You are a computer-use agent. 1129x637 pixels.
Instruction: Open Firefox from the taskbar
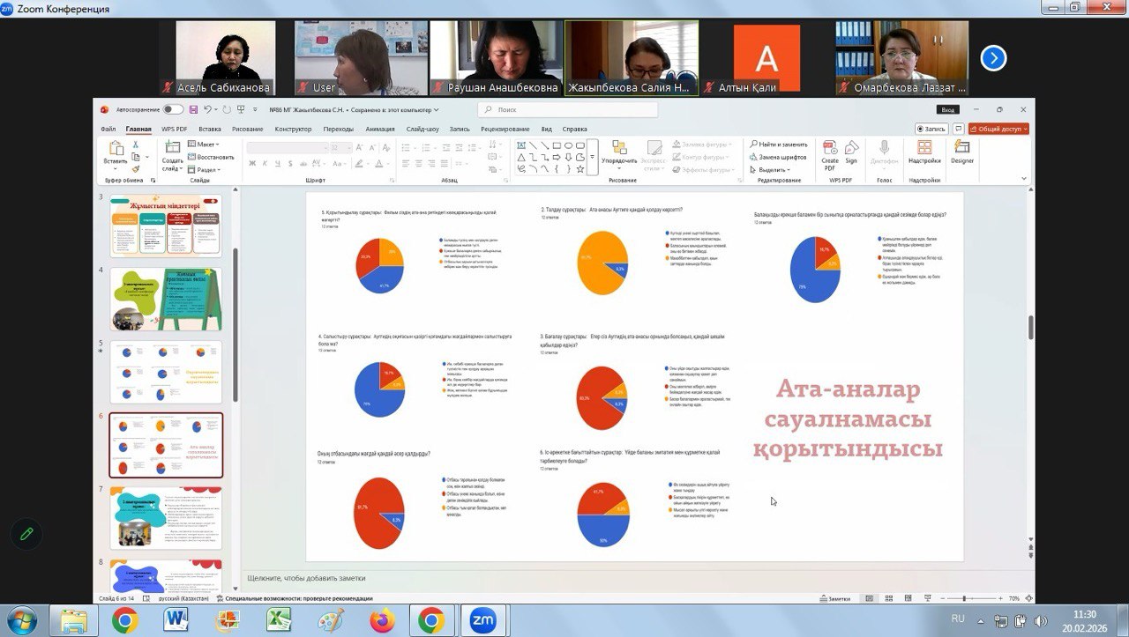tap(382, 621)
